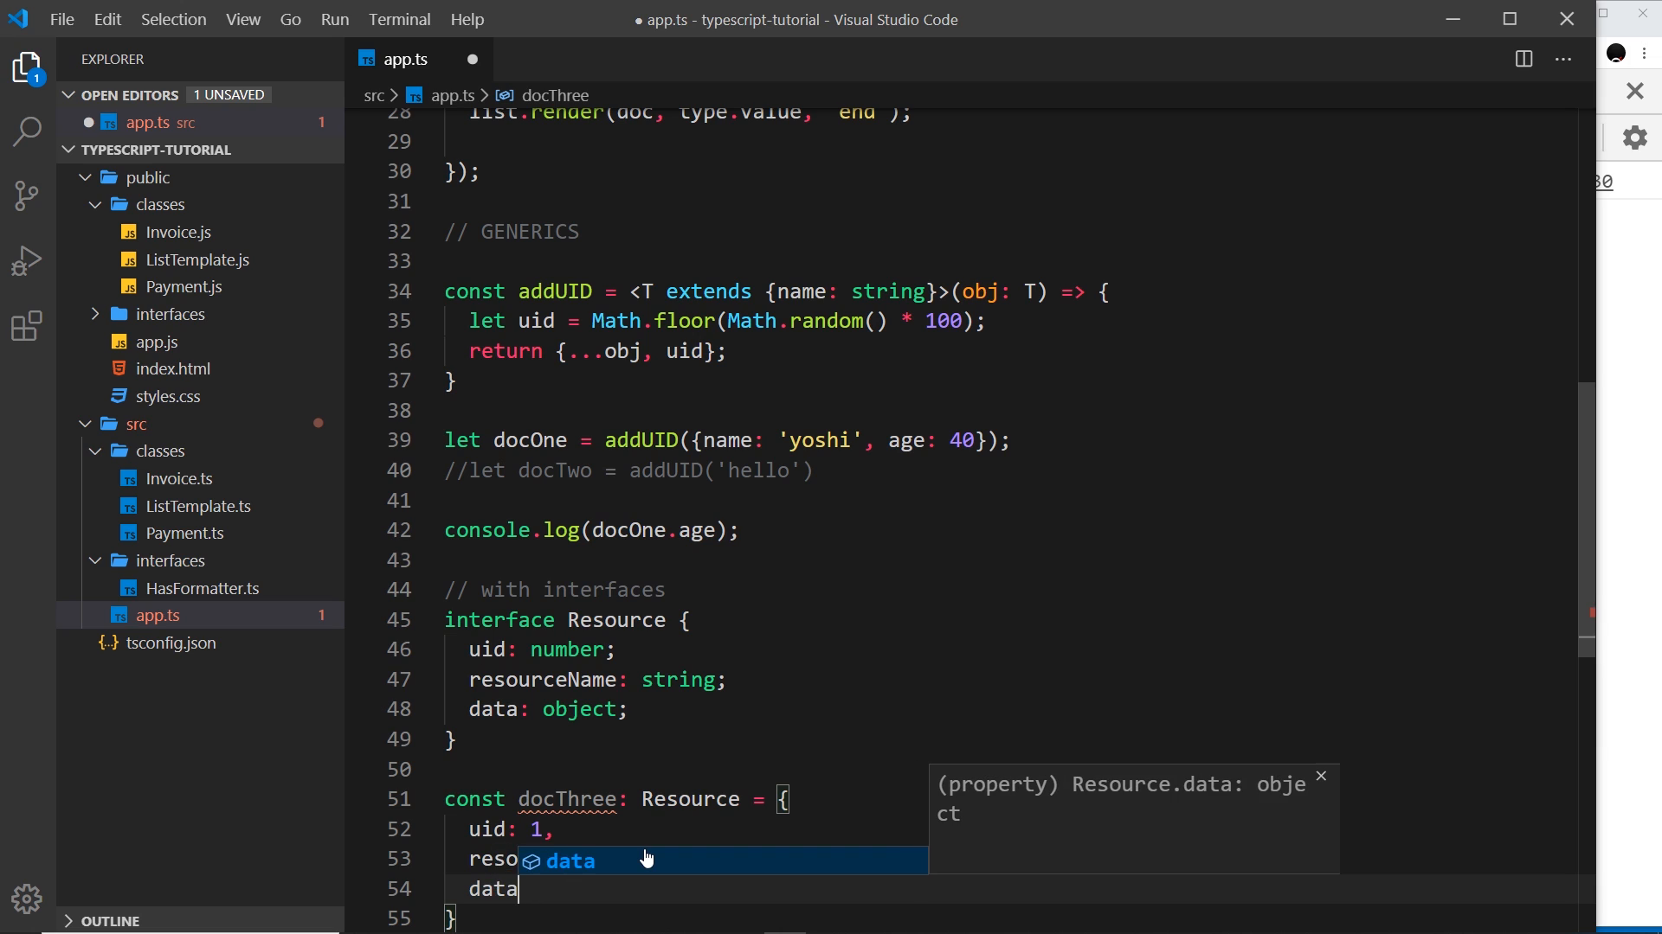Open Payment.ts in src classes

click(x=184, y=533)
